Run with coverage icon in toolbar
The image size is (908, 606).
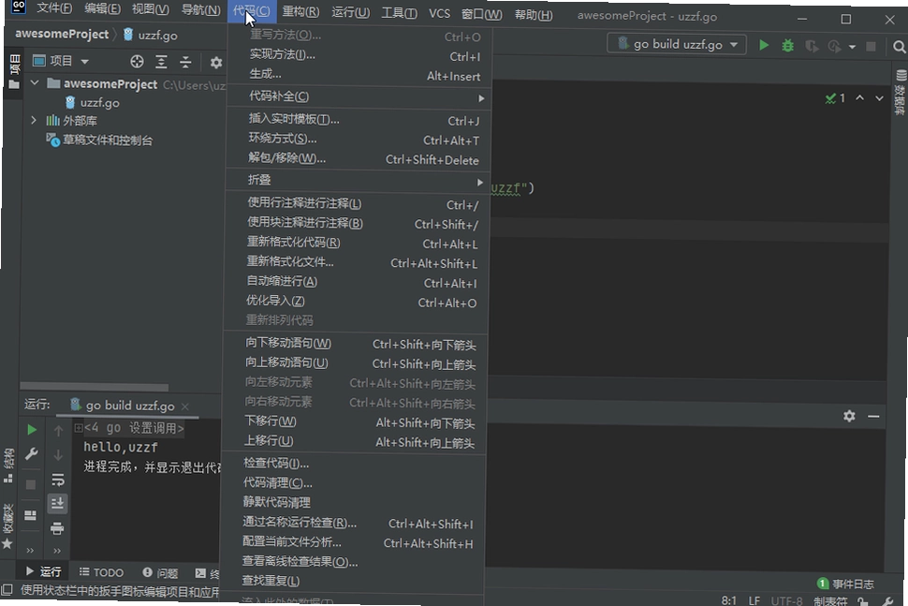(x=812, y=46)
